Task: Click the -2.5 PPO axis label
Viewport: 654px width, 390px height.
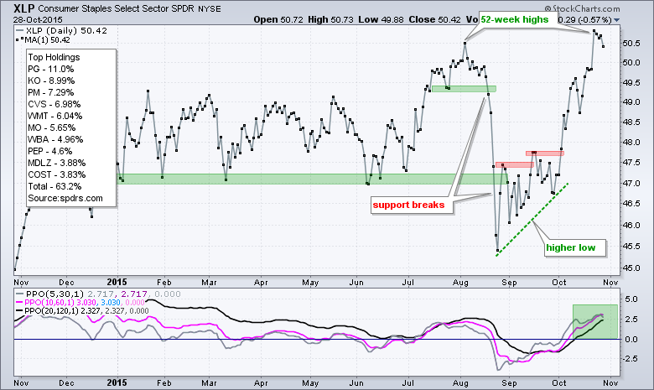Action: 630,359
